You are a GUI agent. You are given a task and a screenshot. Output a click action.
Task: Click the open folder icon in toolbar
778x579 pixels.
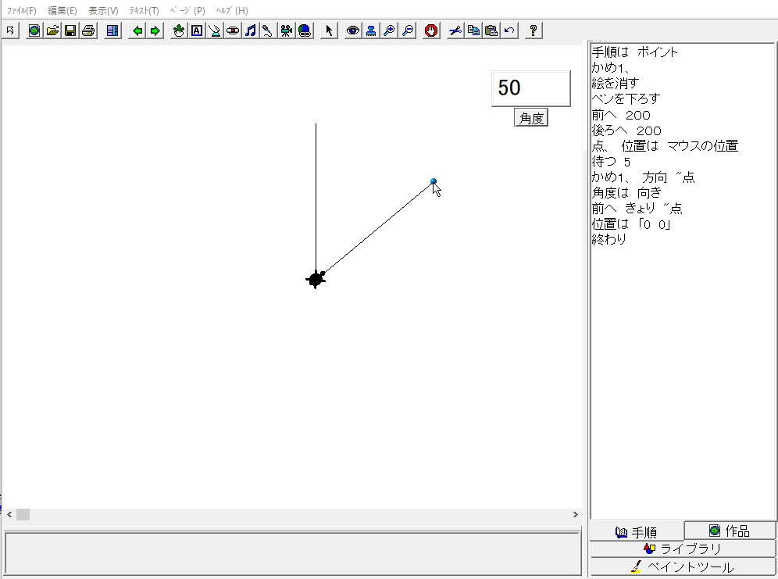[52, 30]
